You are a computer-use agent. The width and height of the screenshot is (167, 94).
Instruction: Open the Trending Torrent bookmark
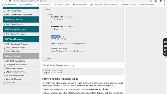(63, 5)
